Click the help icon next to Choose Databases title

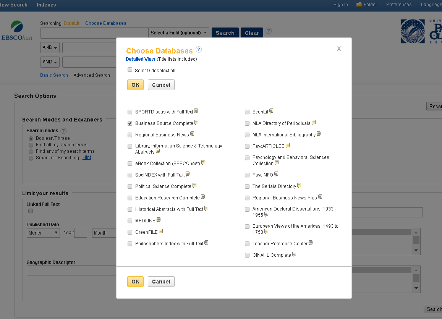tap(199, 50)
